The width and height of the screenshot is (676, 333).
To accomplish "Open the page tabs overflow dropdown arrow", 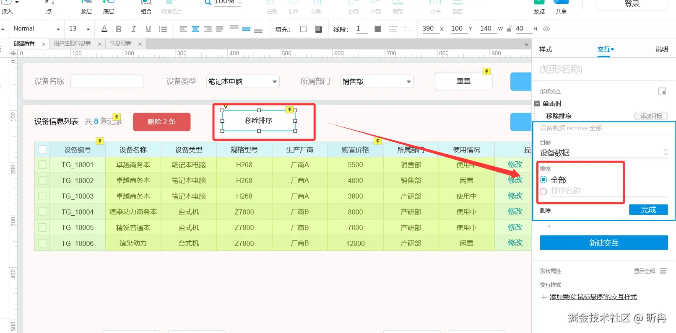I will pyautogui.click(x=526, y=44).
